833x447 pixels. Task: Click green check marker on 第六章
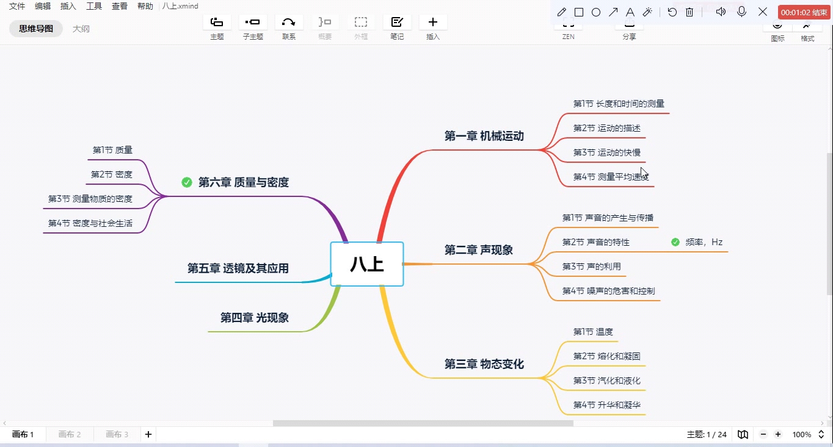click(187, 182)
